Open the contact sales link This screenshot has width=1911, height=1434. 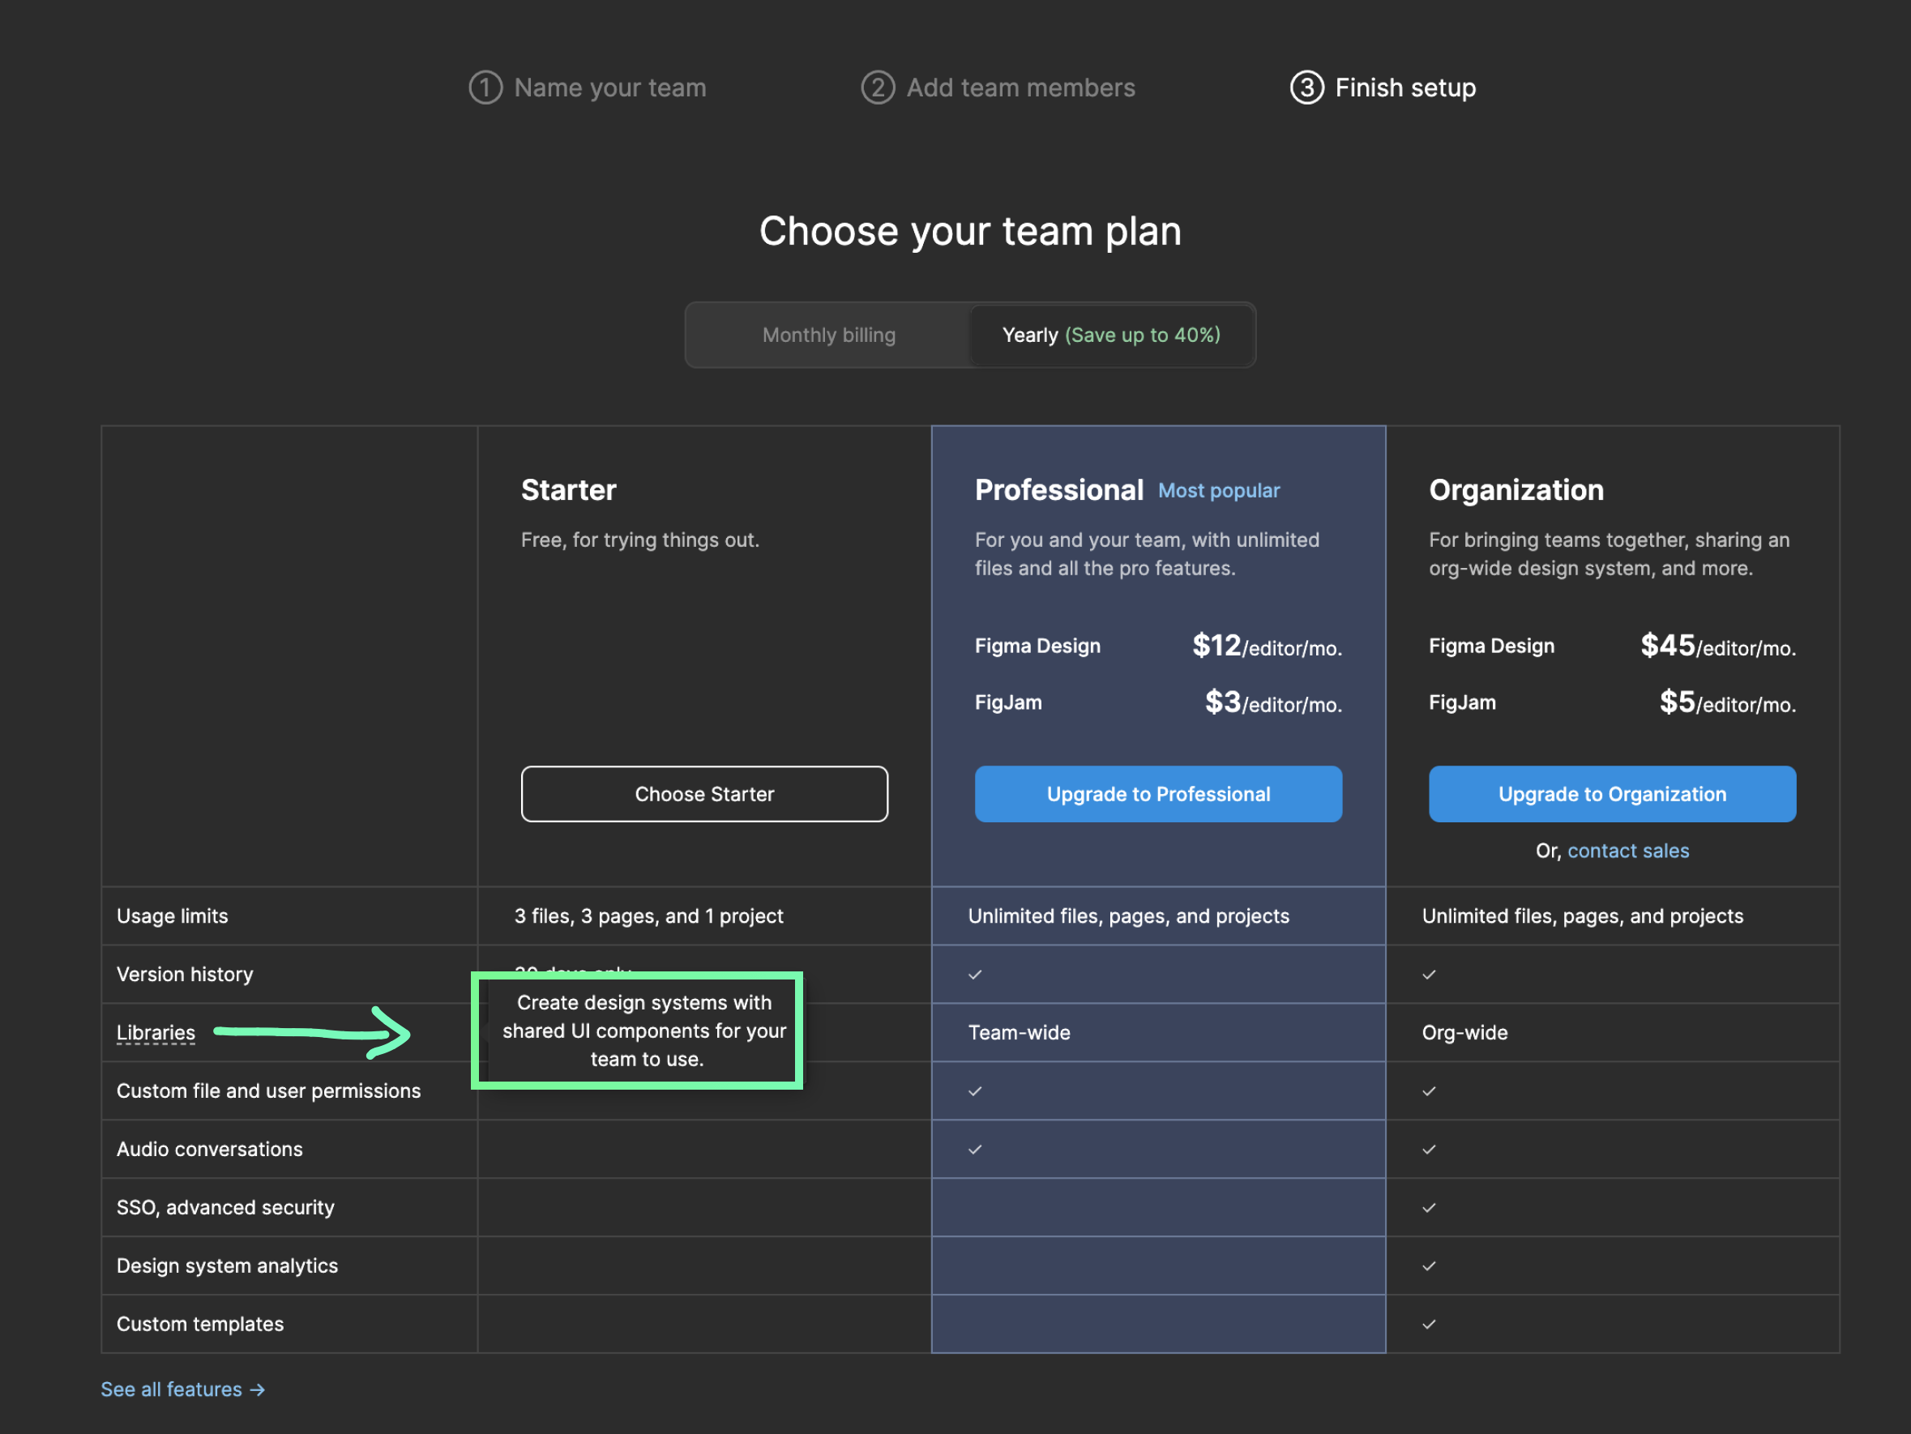pos(1627,850)
